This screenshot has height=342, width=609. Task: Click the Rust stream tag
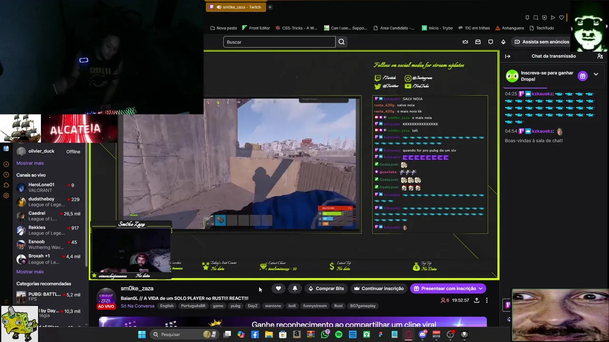point(338,306)
